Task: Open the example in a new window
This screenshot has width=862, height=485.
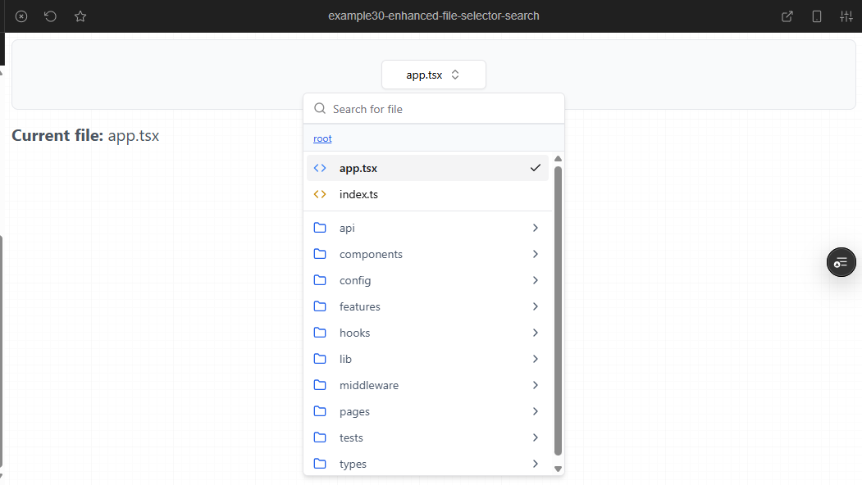Action: [787, 16]
